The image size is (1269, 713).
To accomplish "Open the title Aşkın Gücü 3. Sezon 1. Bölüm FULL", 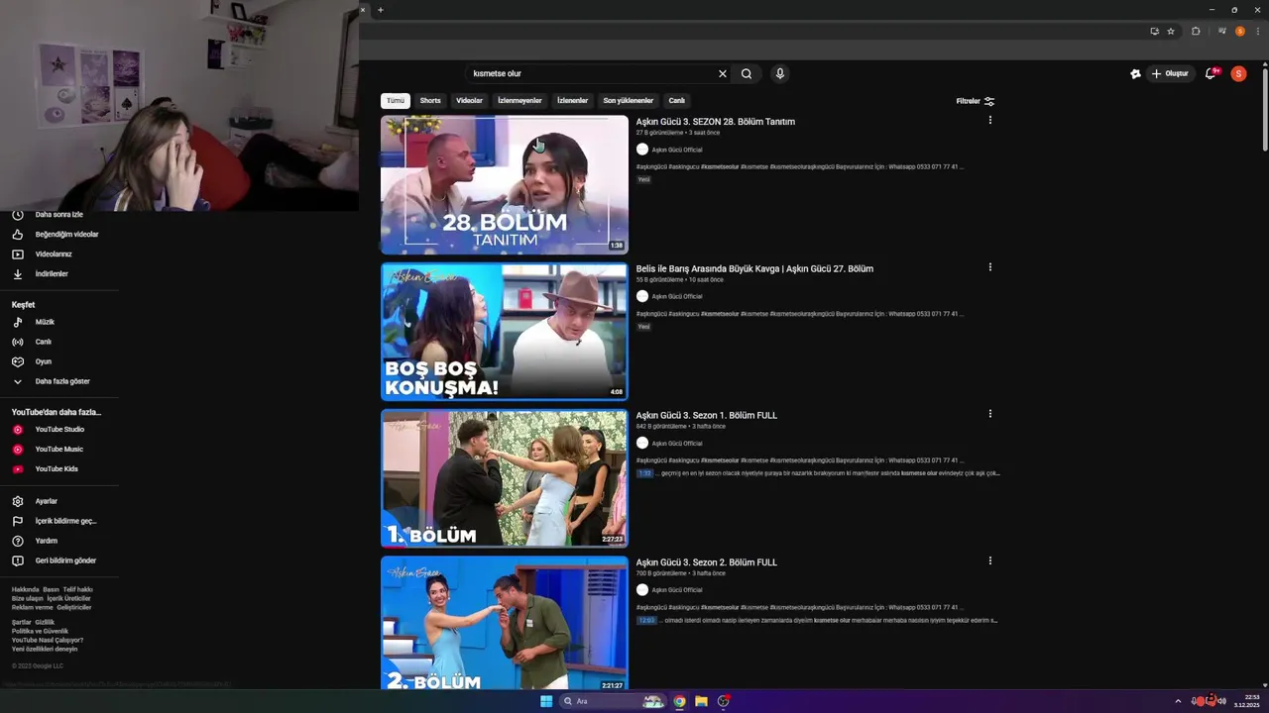I will point(706,415).
